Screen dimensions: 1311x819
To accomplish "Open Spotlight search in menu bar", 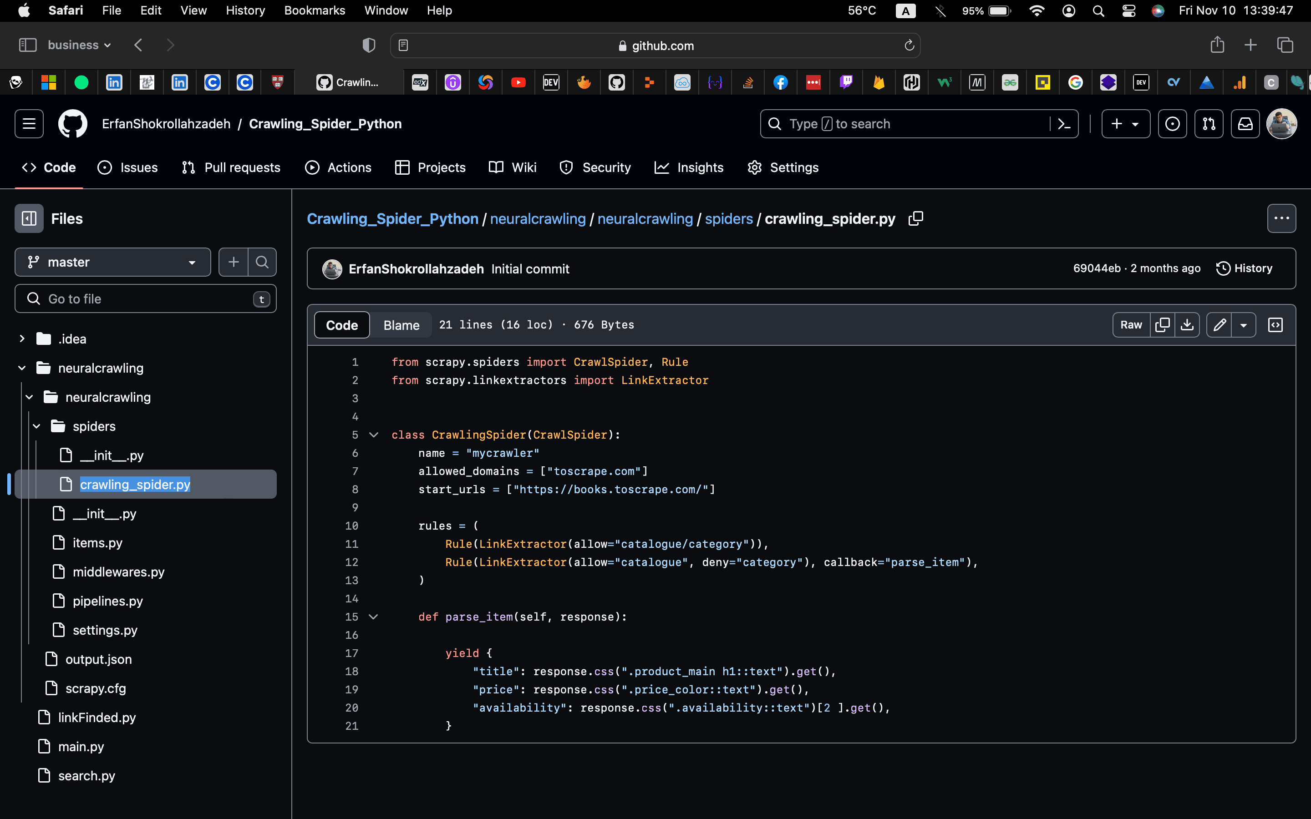I will 1098,11.
